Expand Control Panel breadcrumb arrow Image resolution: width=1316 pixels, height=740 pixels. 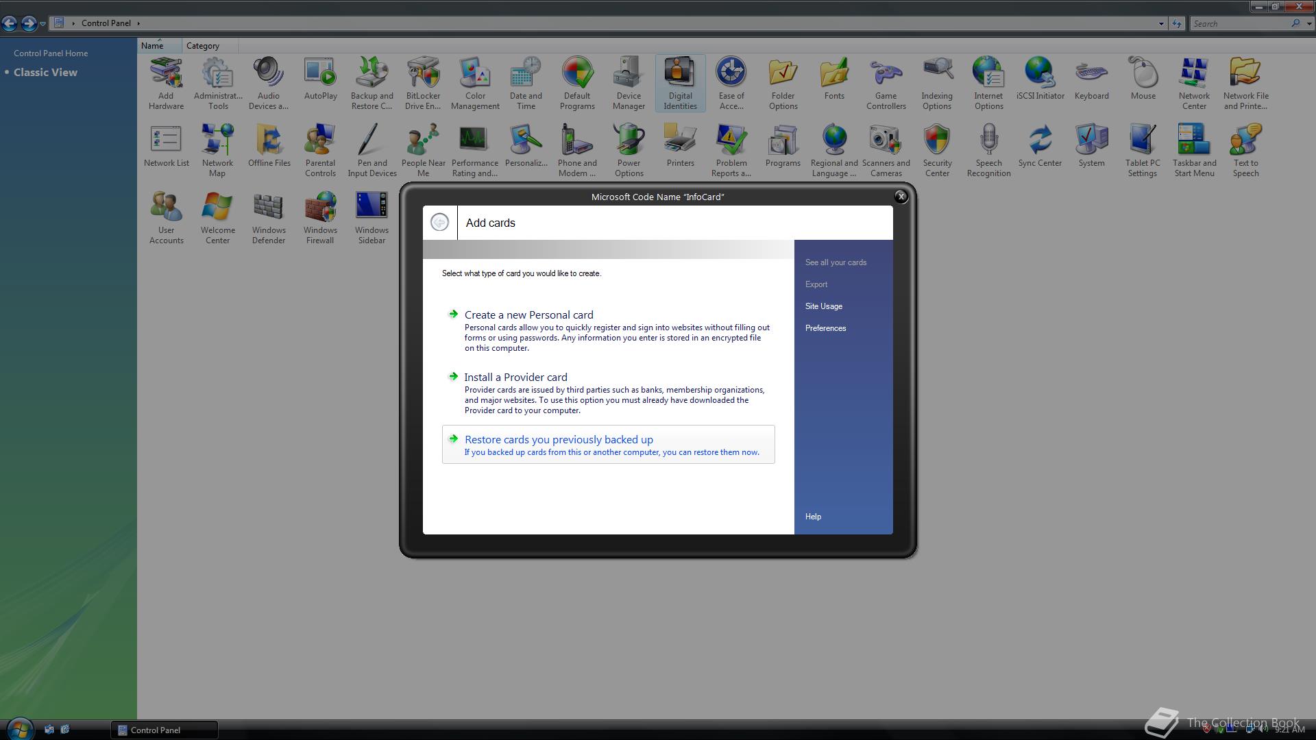(x=138, y=23)
